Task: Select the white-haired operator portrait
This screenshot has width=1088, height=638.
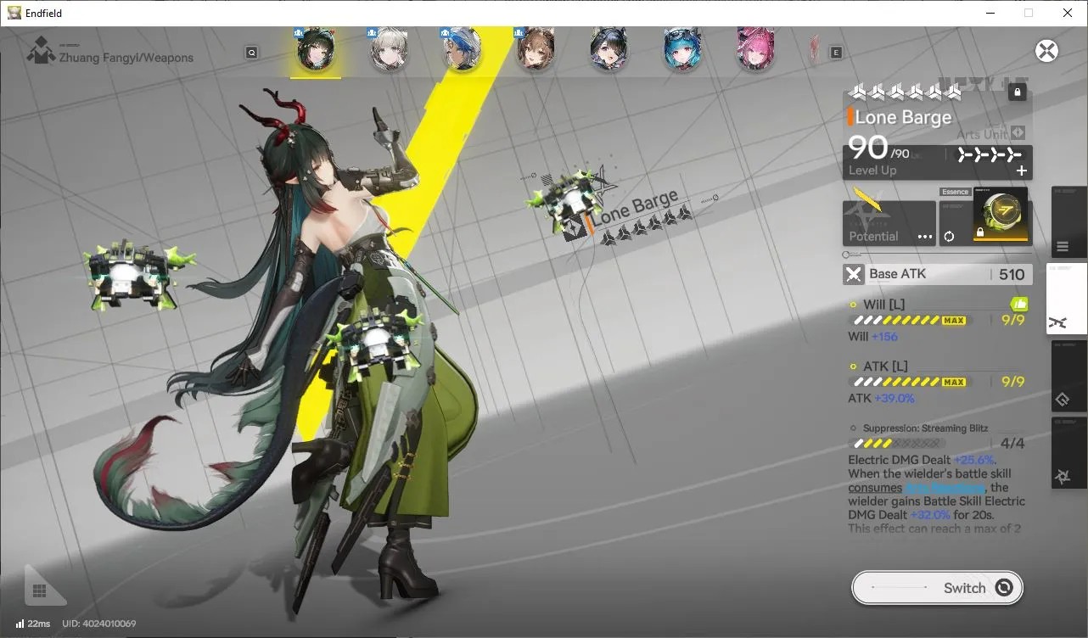Action: pyautogui.click(x=389, y=50)
